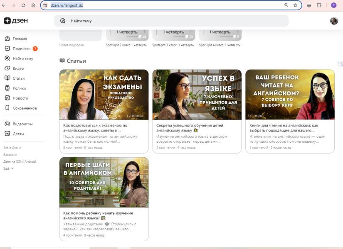This screenshot has width=343, height=249.
Task: Open article Секреты успешного обучения детей
Action: pos(190,128)
